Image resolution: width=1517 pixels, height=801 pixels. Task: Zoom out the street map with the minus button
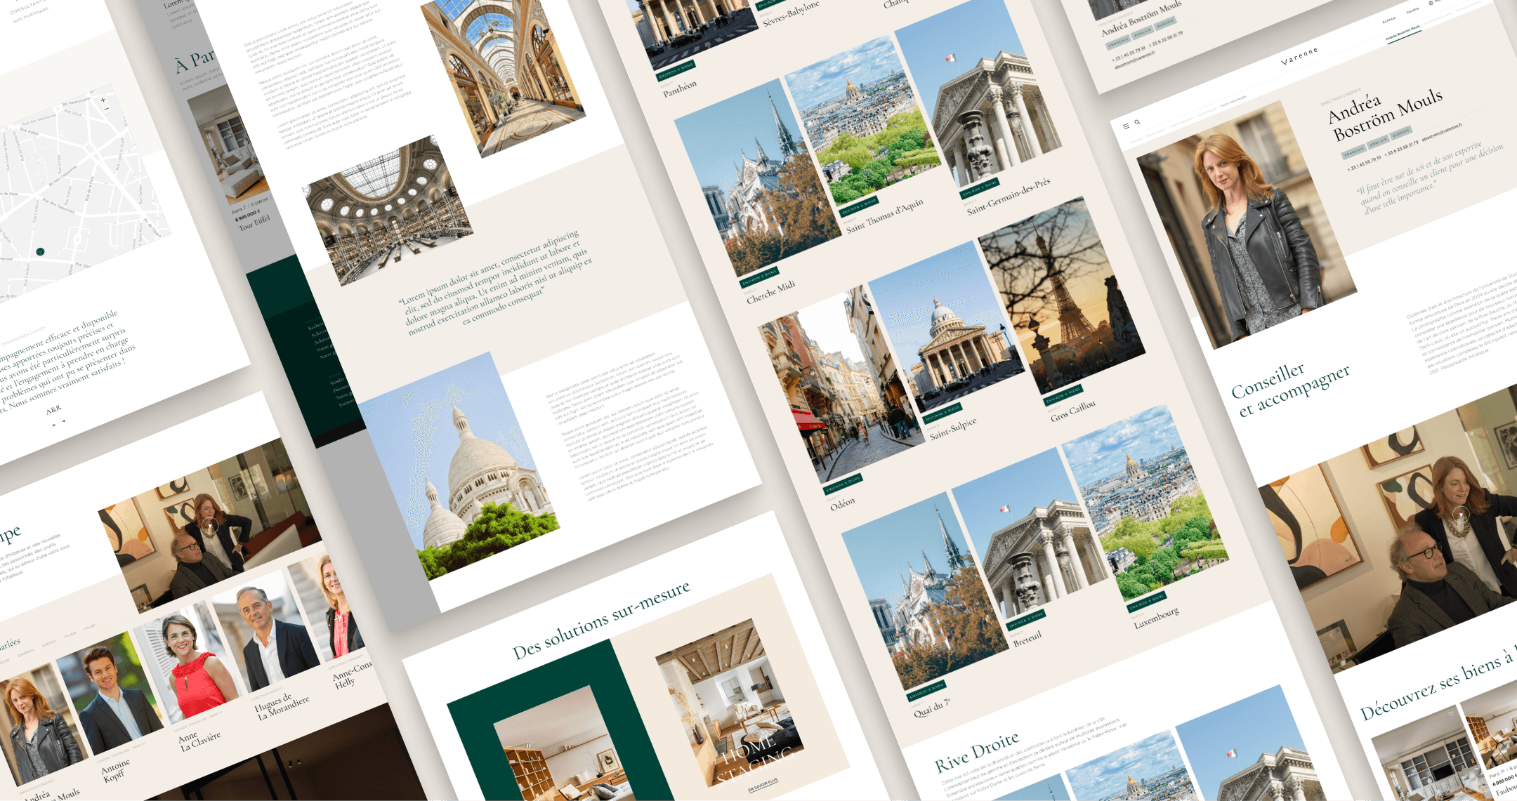tap(106, 110)
